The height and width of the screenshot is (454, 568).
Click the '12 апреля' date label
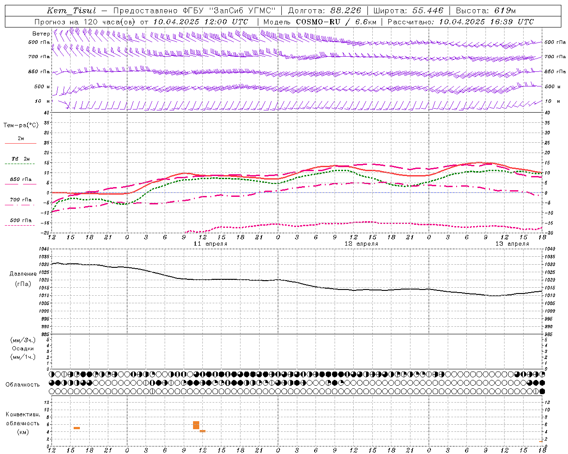coord(361,244)
